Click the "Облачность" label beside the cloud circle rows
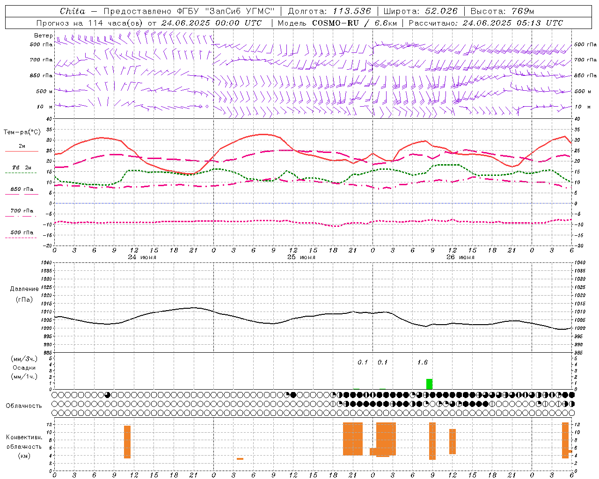Image resolution: width=599 pixels, height=479 pixels. click(x=24, y=406)
